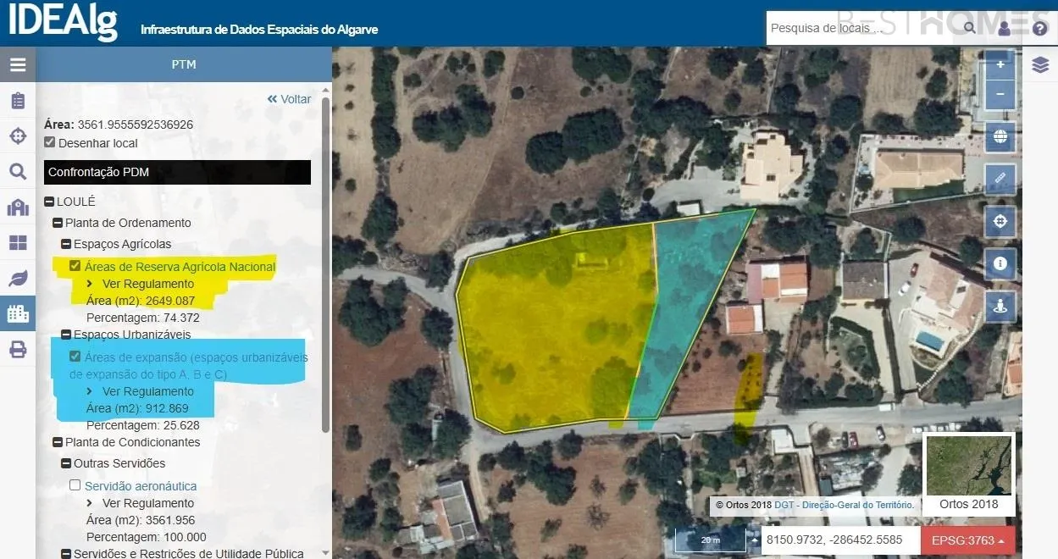
Task: Select the ruler measurement tool
Action: pyautogui.click(x=1000, y=179)
